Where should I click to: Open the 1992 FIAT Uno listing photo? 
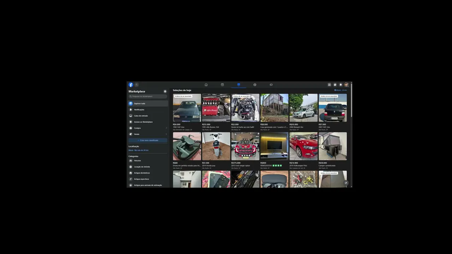(187, 108)
